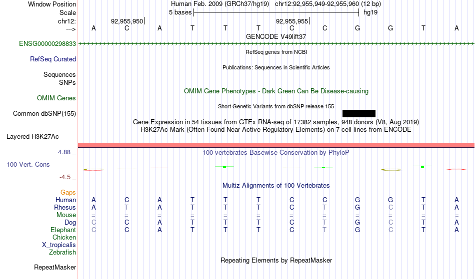This screenshot has height=279, width=475.
Task: Click the green ENSG00000298833 gene arrow line
Action: 276,44
